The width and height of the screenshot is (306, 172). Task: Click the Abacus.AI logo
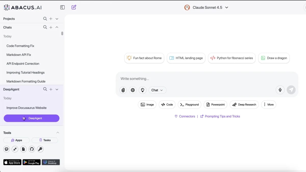click(x=23, y=7)
